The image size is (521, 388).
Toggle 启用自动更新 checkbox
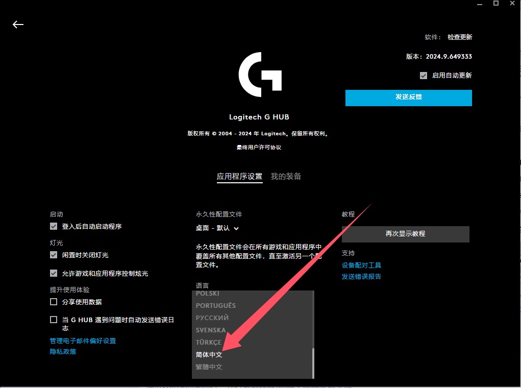click(x=424, y=76)
